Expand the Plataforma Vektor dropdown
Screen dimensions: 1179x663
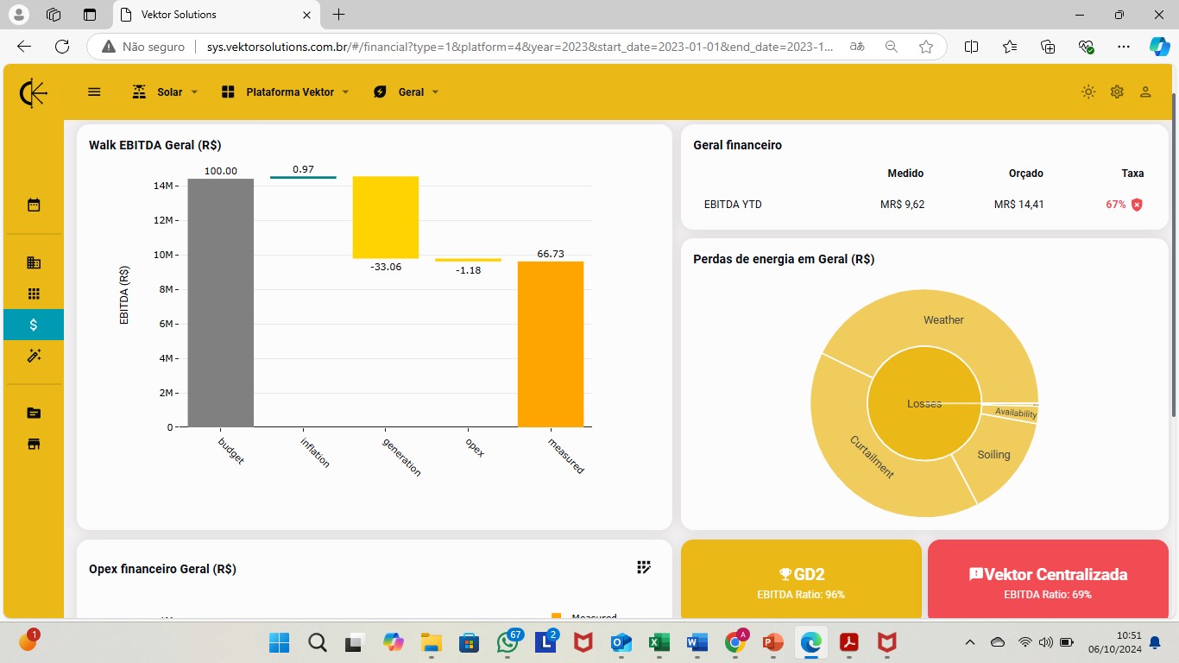click(x=285, y=92)
